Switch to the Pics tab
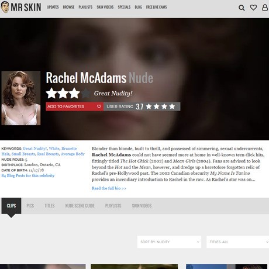The height and width of the screenshot is (269, 269). 30,206
